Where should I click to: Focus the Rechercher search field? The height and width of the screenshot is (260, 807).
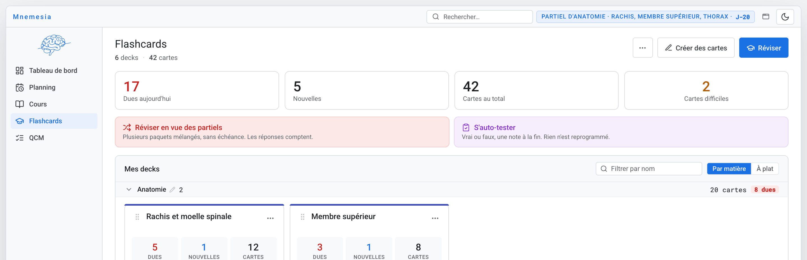coord(479,17)
